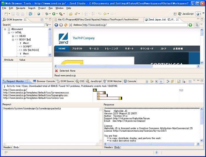
Task: Click the browser Back arrow icon
Action: 56,25
